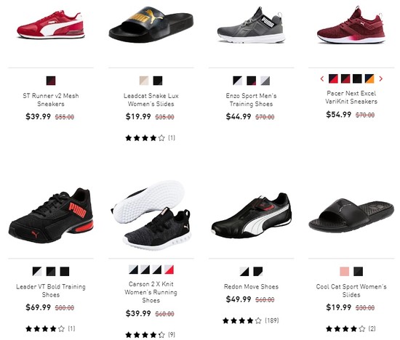Pick solid black swatch for Leader VT Bold
The width and height of the screenshot is (400, 340).
[65, 272]
